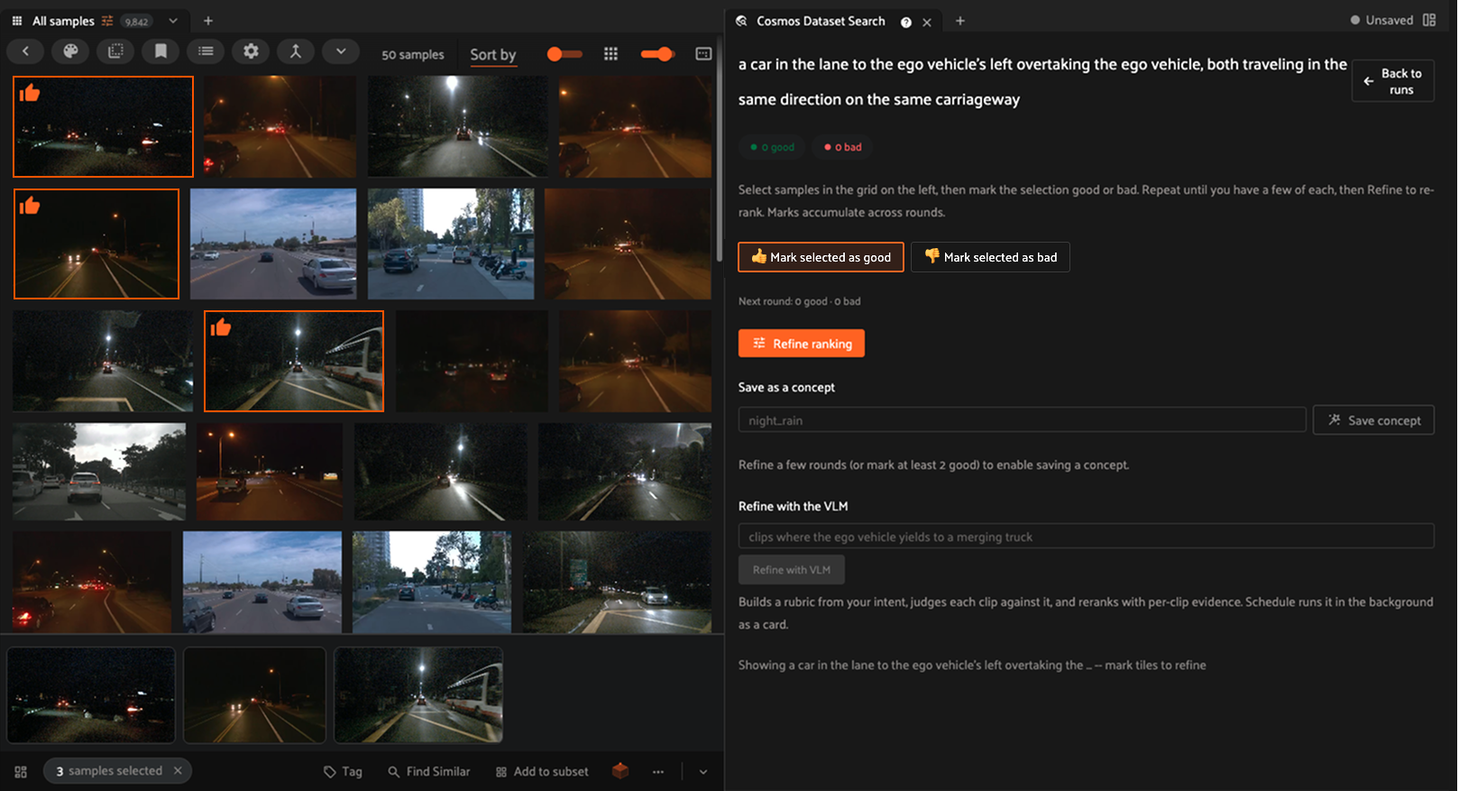Click the display options icon after zoom slider
The height and width of the screenshot is (791, 1459).
coord(703,54)
